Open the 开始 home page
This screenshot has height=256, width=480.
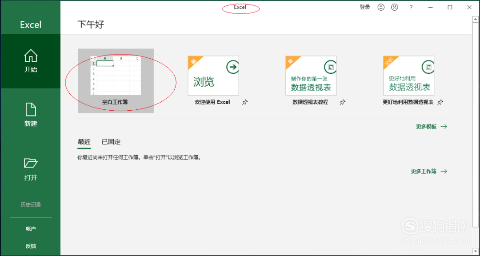[x=31, y=61]
